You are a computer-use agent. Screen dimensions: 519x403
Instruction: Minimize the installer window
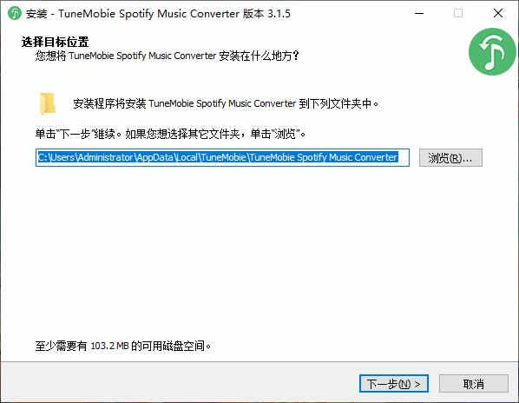[x=419, y=14]
